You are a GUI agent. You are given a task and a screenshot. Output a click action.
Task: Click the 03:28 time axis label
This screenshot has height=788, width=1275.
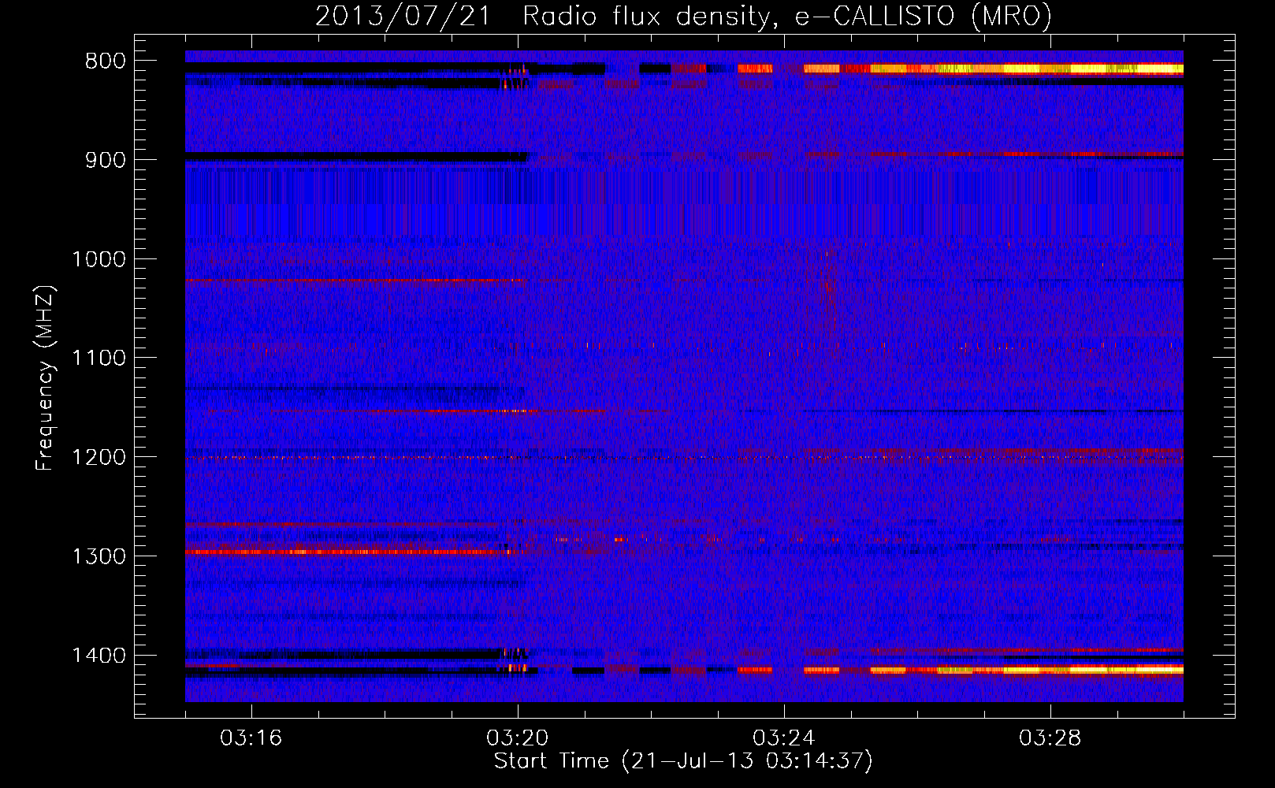point(1050,738)
